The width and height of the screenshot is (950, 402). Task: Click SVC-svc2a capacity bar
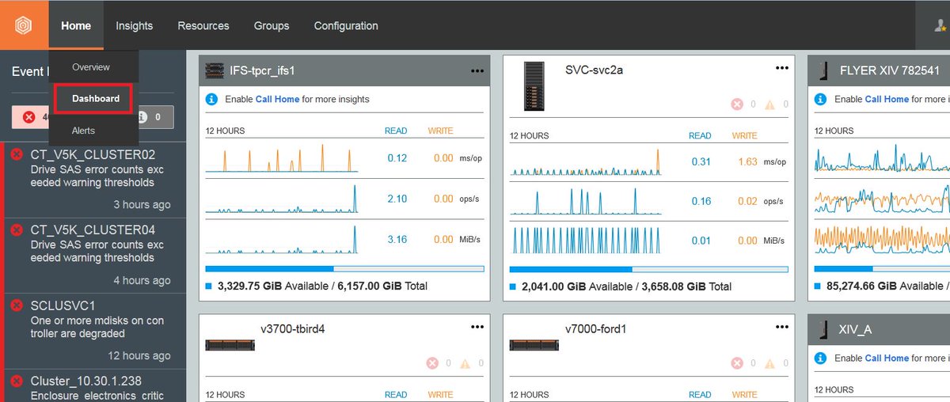click(649, 269)
